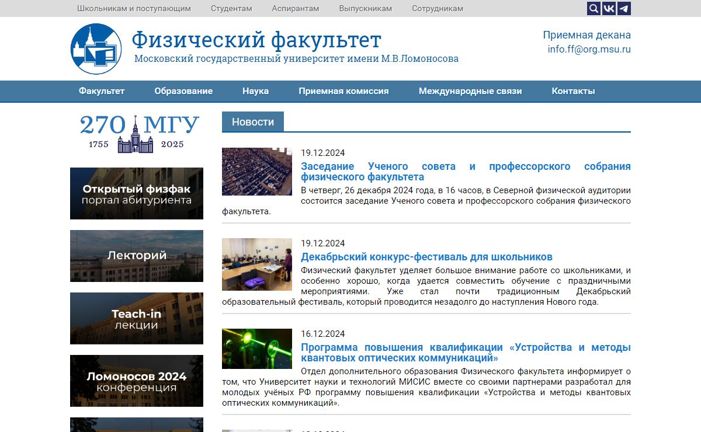Click the Physics Faculty round logo
701x432 pixels.
click(96, 49)
